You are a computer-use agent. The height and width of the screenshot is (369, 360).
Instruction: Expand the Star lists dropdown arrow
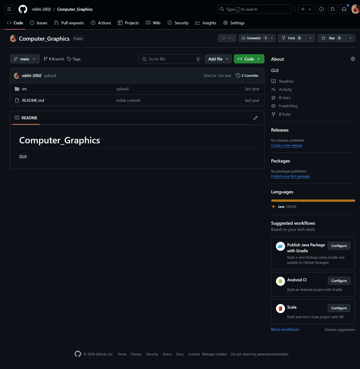click(x=351, y=38)
